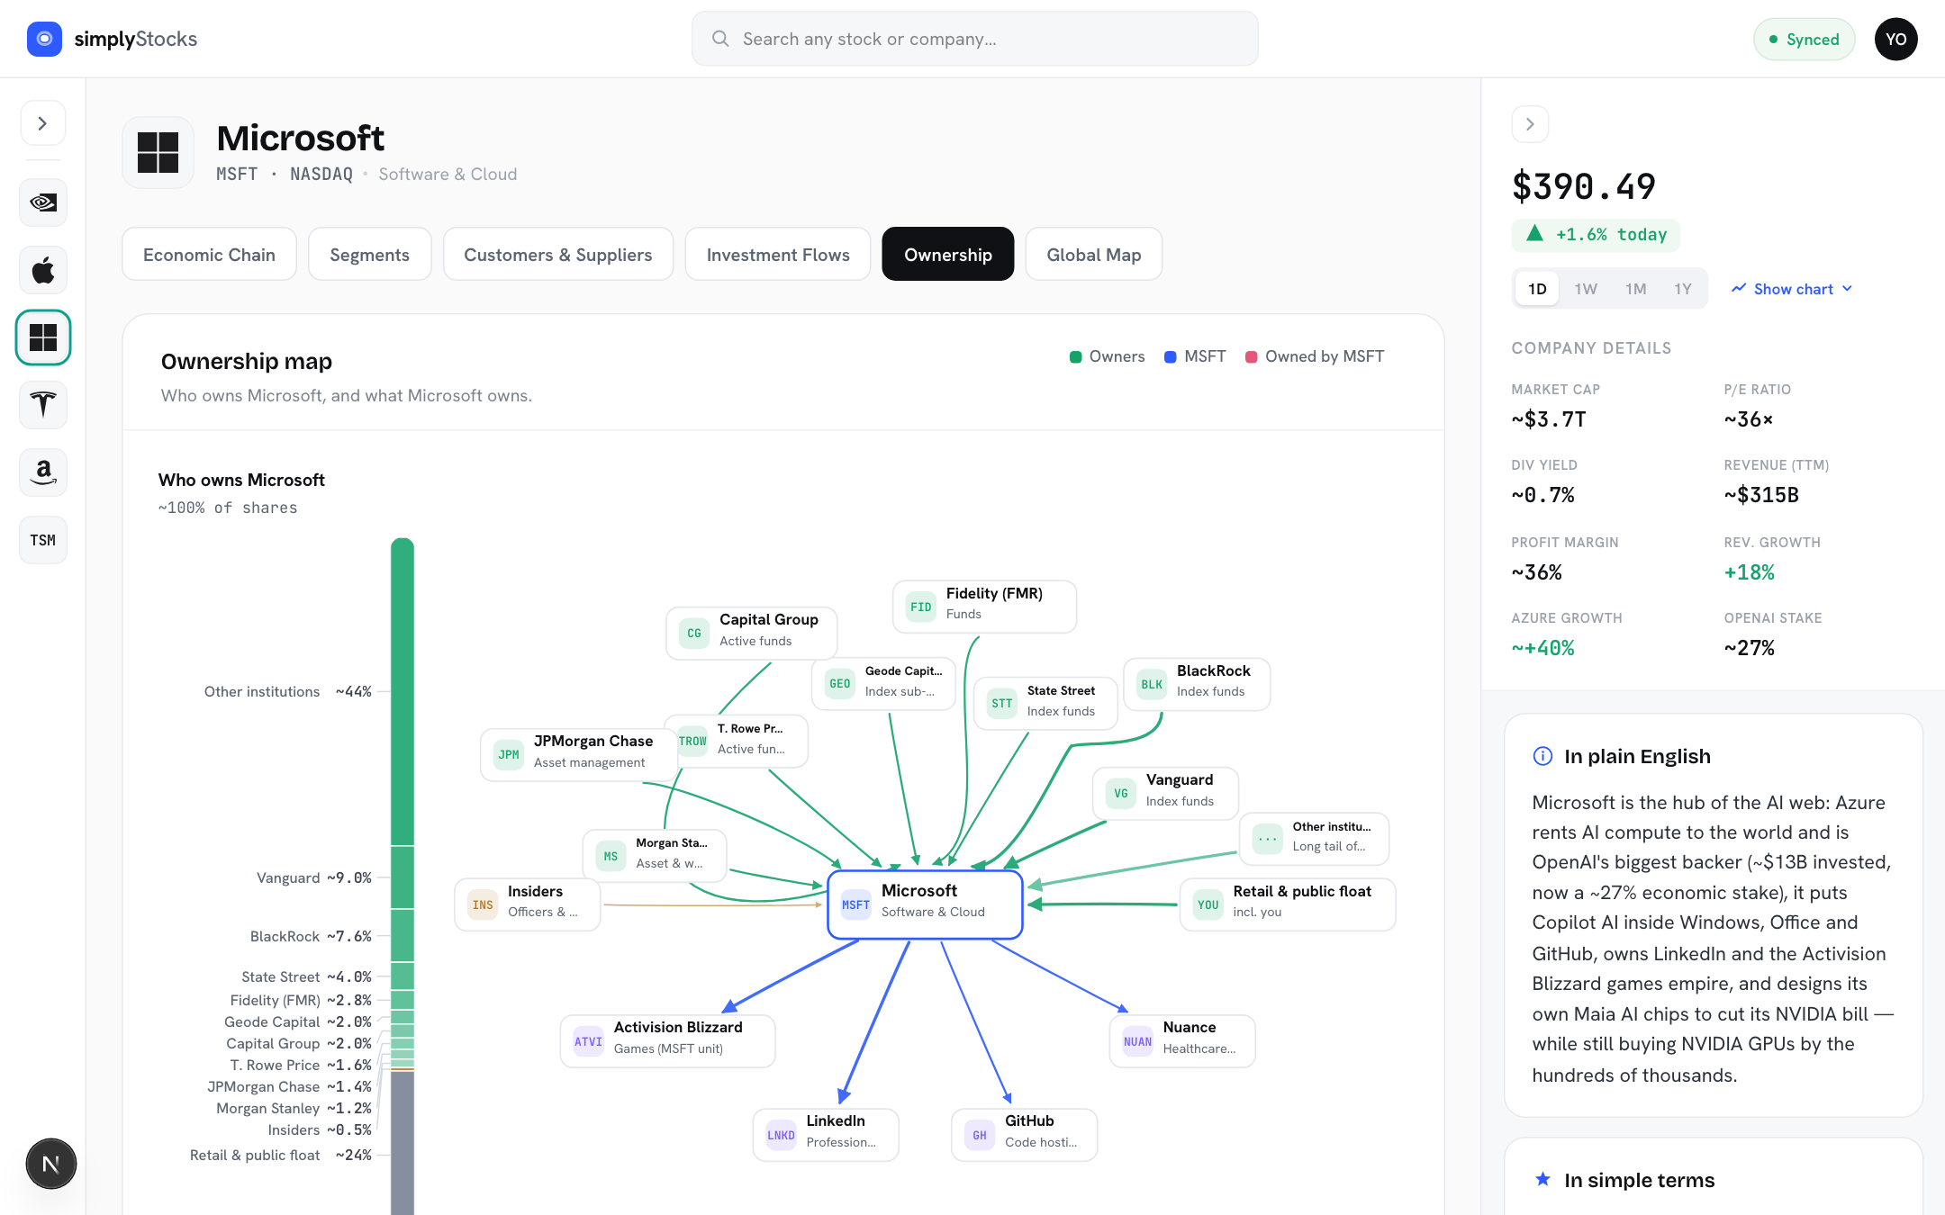The image size is (1945, 1215).
Task: Click the round N badge at bottom-left
Action: coord(51,1164)
